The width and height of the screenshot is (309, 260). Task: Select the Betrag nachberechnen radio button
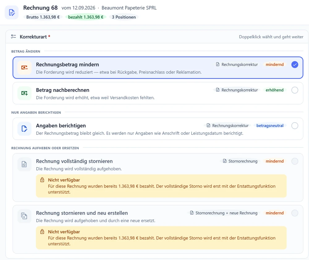pos(294,90)
